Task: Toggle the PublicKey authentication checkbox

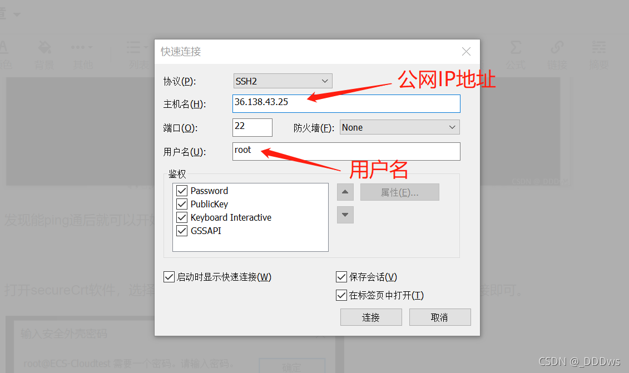Action: point(182,204)
